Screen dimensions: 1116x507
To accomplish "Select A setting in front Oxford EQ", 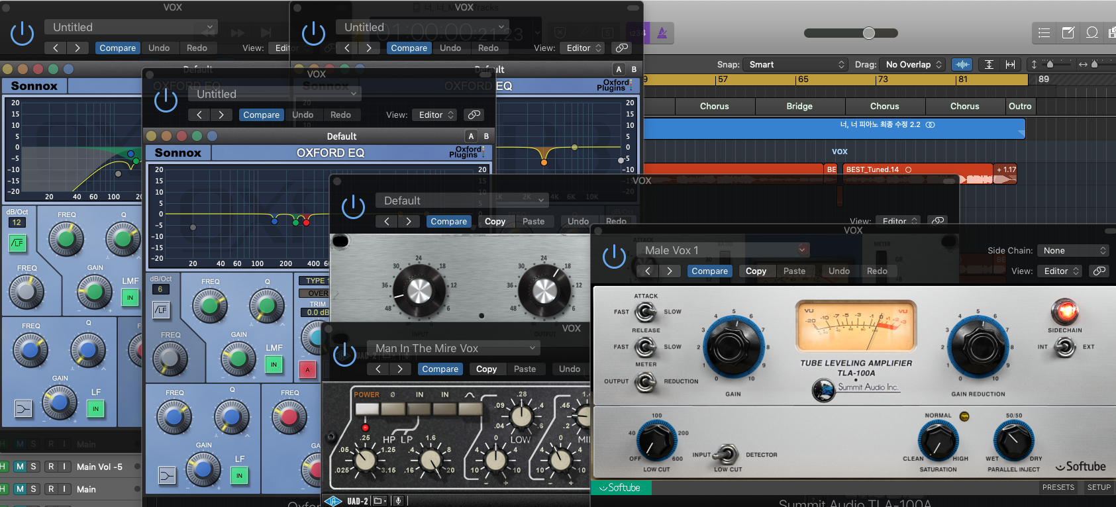I will click(472, 136).
